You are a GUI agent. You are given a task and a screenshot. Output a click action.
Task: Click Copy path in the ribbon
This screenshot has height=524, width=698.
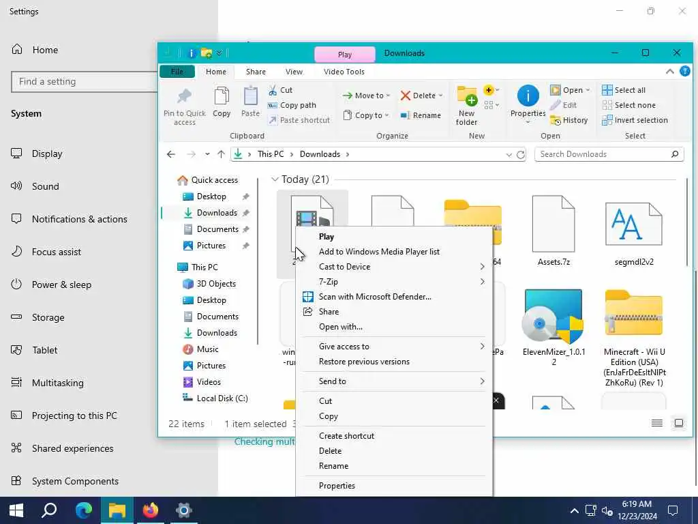292,105
